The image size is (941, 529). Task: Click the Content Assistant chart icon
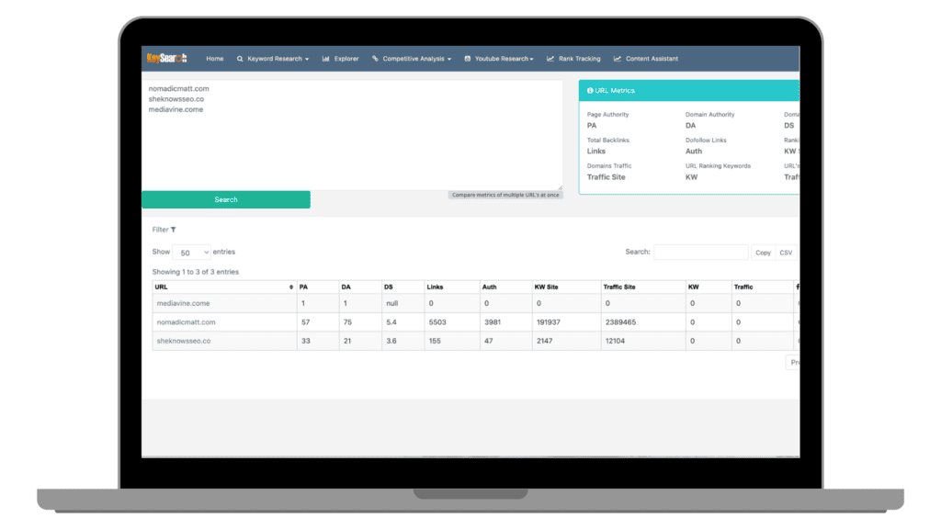[x=618, y=59]
